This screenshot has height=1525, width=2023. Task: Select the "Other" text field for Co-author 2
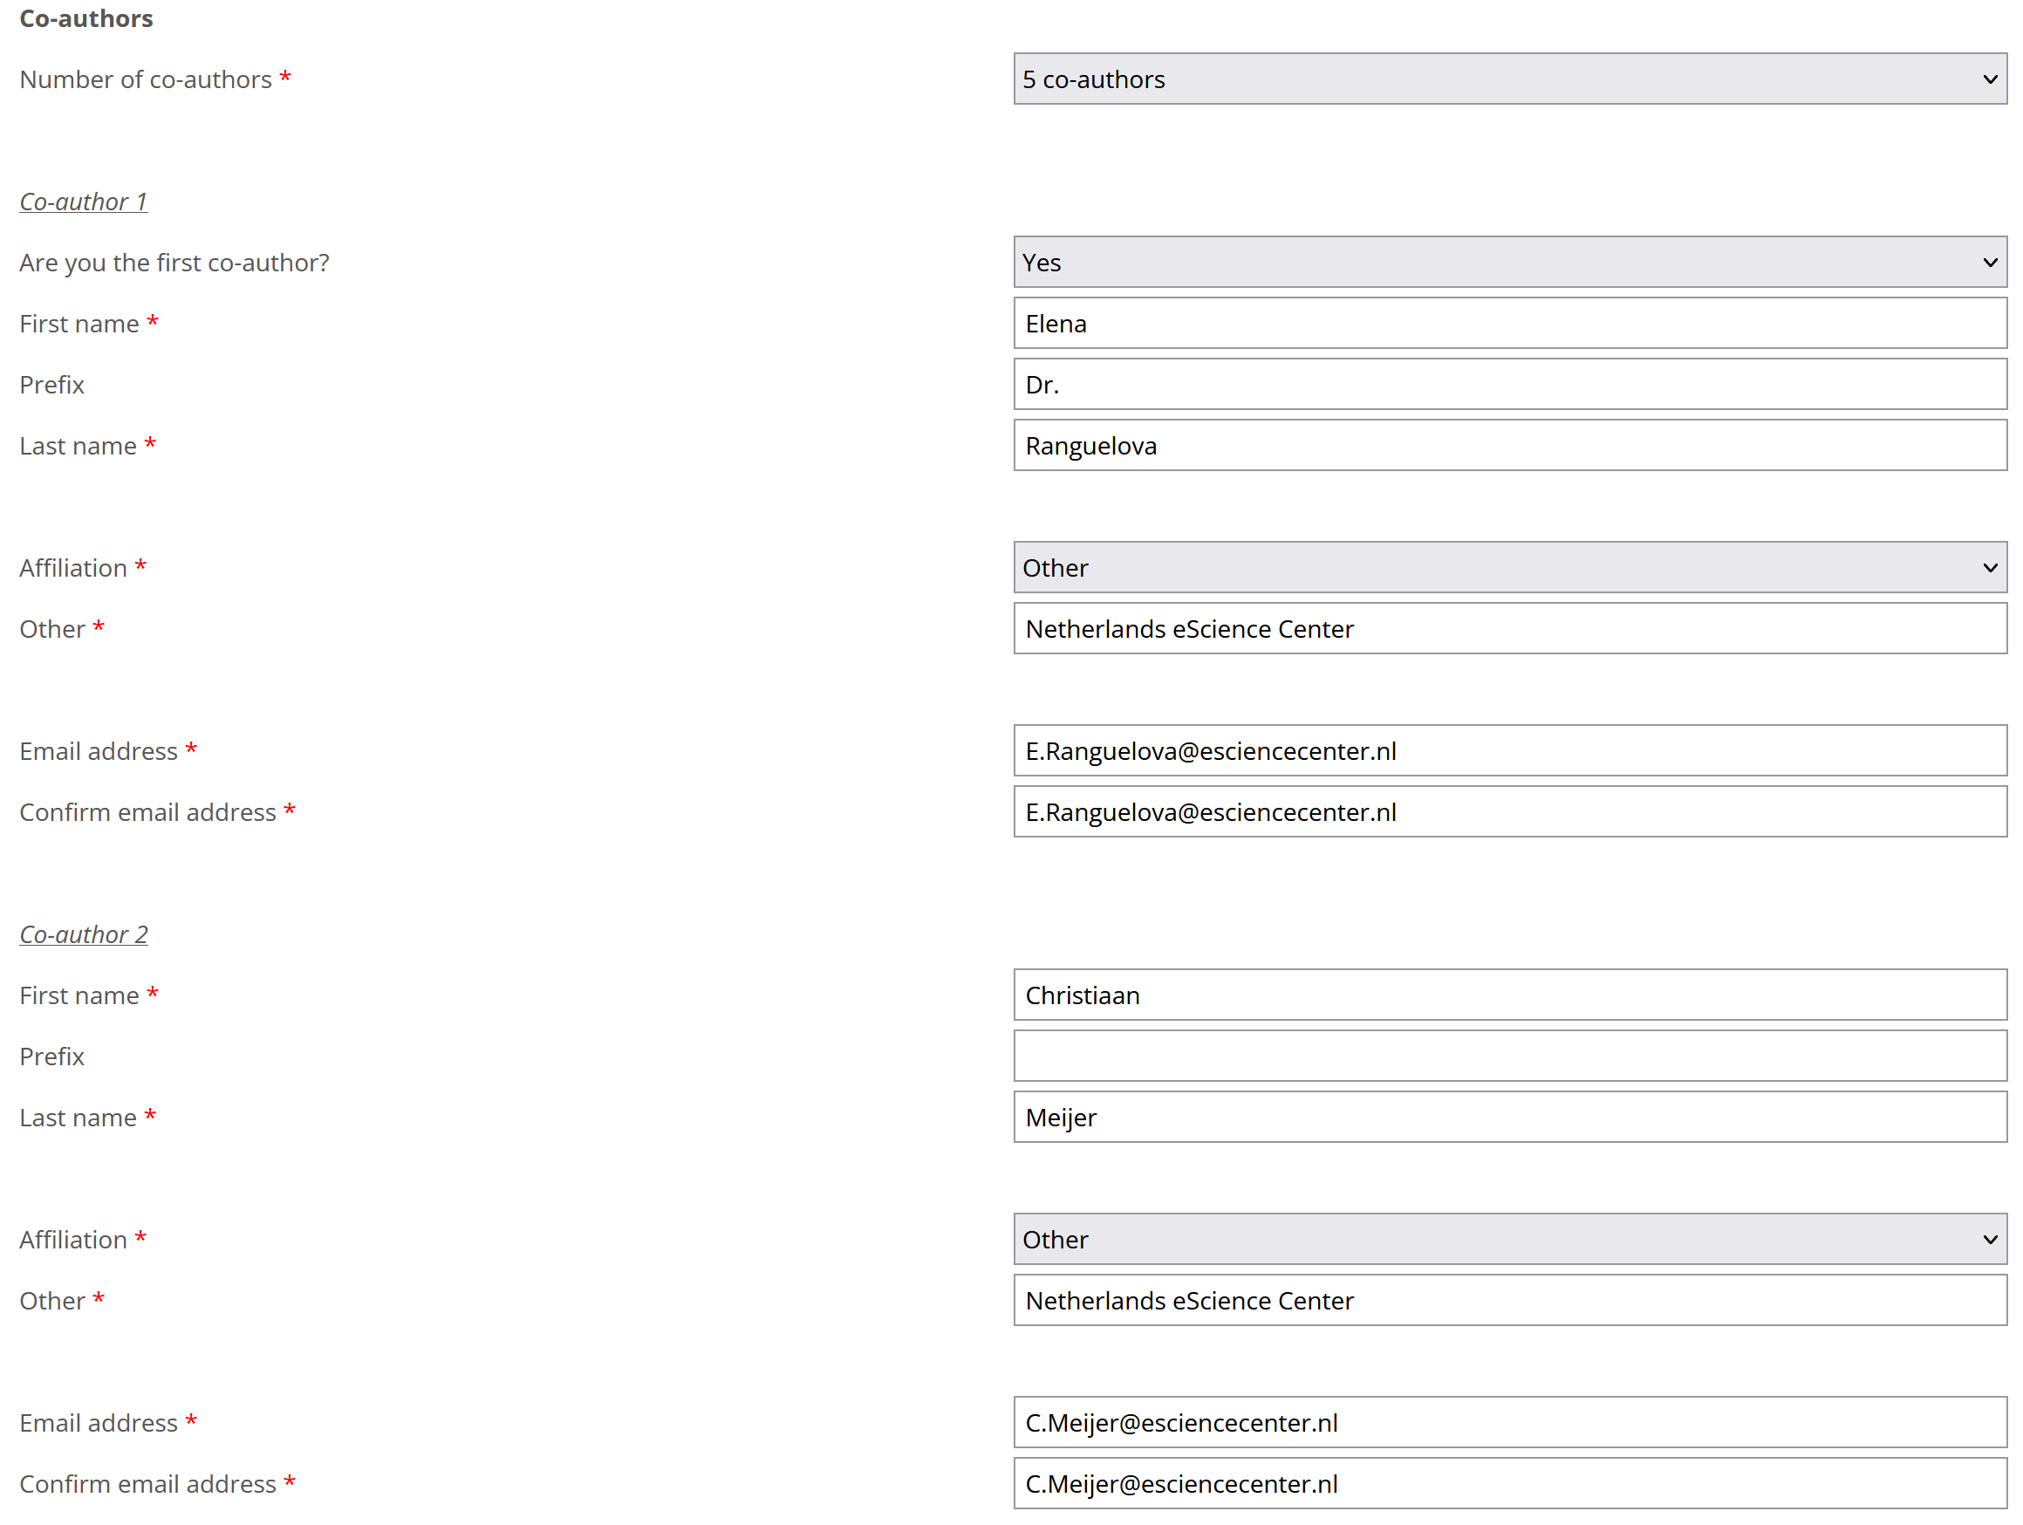(x=1509, y=1301)
